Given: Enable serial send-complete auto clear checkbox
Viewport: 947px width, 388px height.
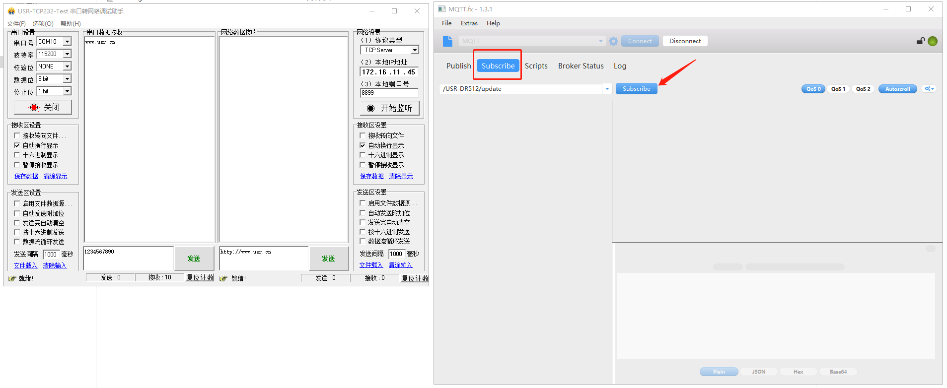Looking at the screenshot, I should [17, 223].
